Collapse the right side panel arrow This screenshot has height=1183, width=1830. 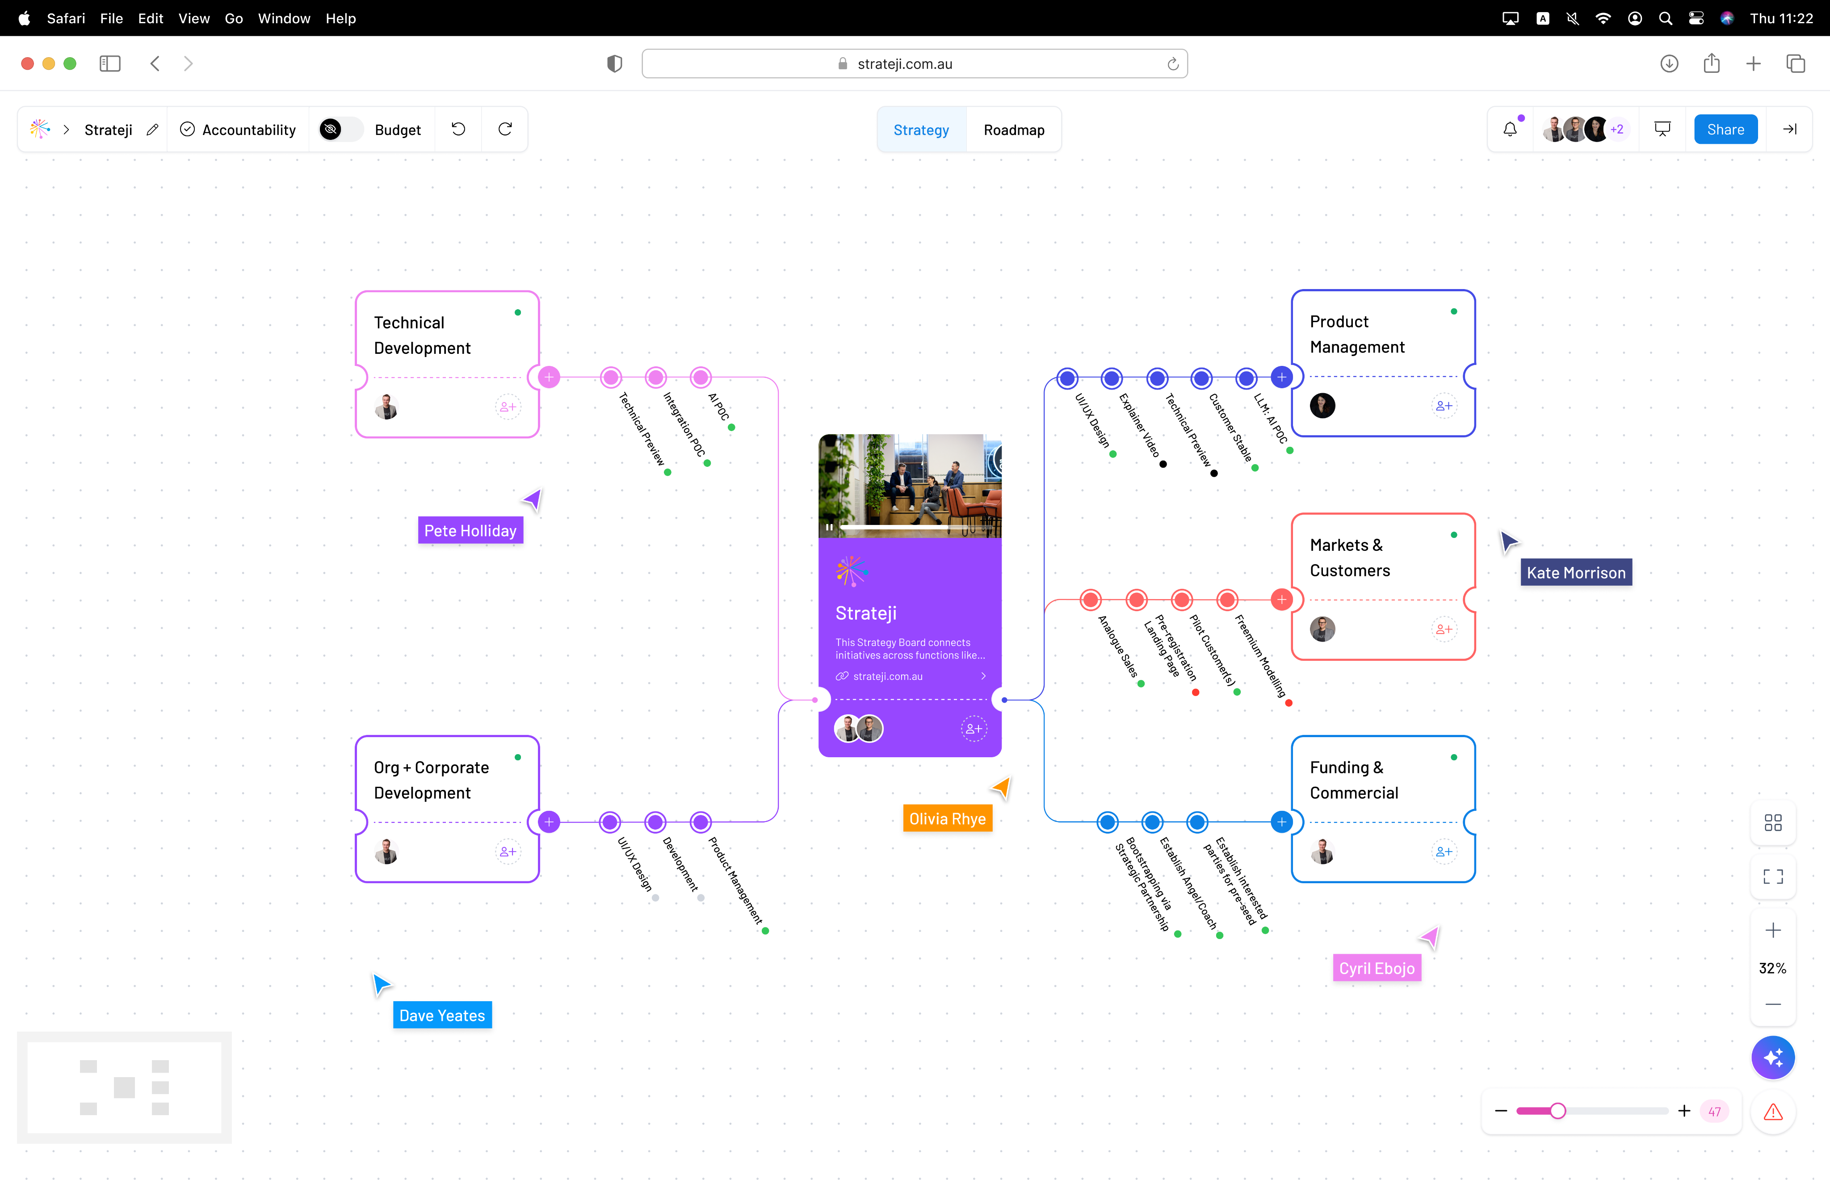[1789, 129]
